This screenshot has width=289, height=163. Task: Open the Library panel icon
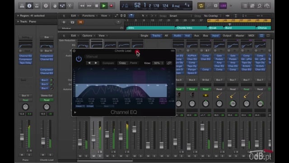tap(22, 6)
